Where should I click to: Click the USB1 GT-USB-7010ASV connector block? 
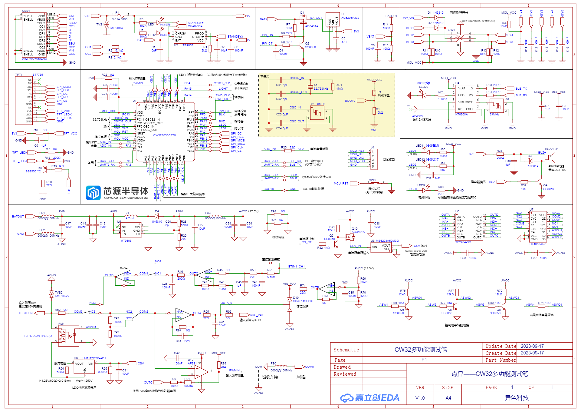coord(34,35)
